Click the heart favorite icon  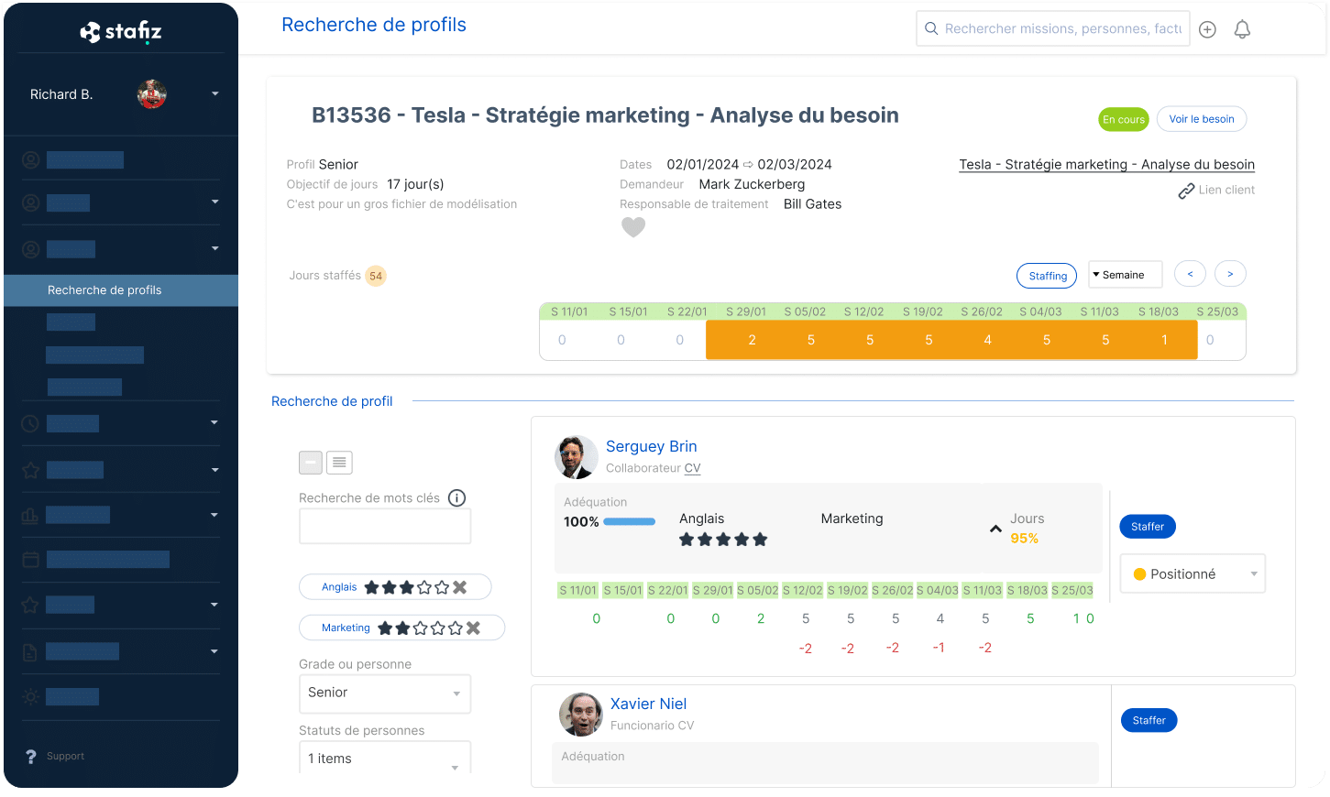633,227
